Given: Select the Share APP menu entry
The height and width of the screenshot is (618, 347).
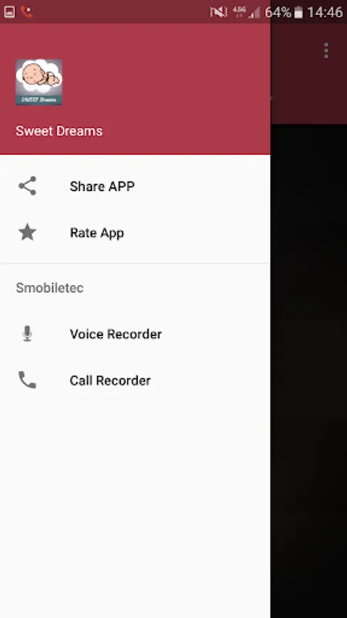Looking at the screenshot, I should click(x=135, y=186).
